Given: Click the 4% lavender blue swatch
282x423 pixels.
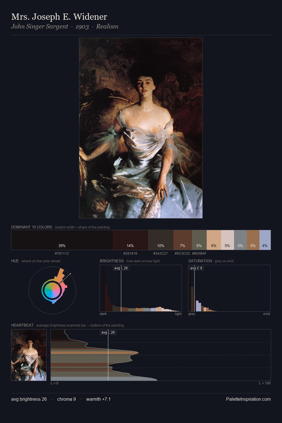Looking at the screenshot, I should (x=265, y=240).
